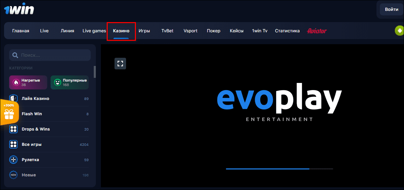The height and width of the screenshot is (190, 404).
Task: Open the Live games tab
Action: [94, 31]
